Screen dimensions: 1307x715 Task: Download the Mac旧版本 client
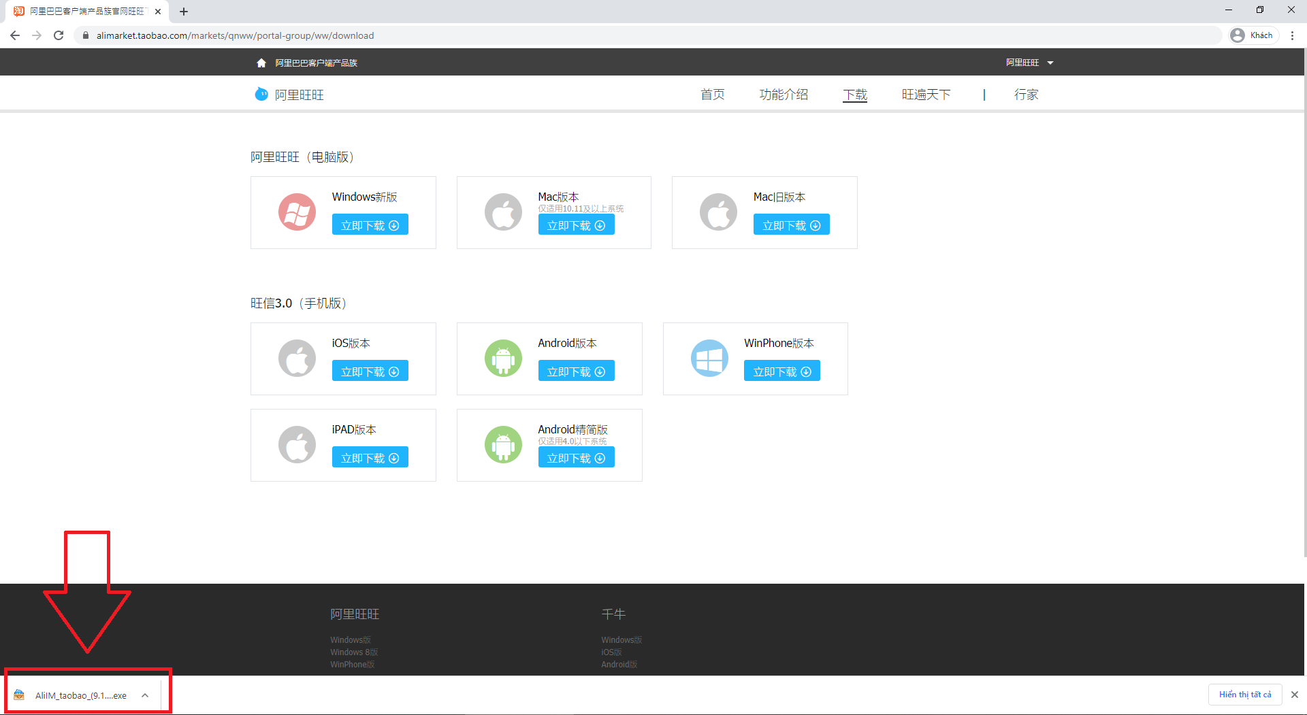[792, 225]
